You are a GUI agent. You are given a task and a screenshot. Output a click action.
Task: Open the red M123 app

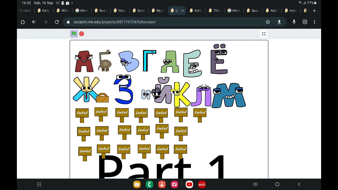point(202,184)
